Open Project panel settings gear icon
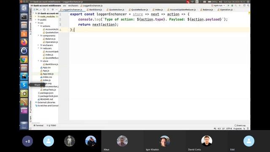Image resolution: width=270 pixels, height=152 pixels. click(x=53, y=10)
